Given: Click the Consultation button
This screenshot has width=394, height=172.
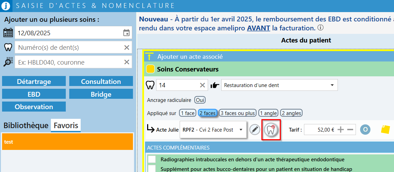Looking at the screenshot, I should 101,82.
